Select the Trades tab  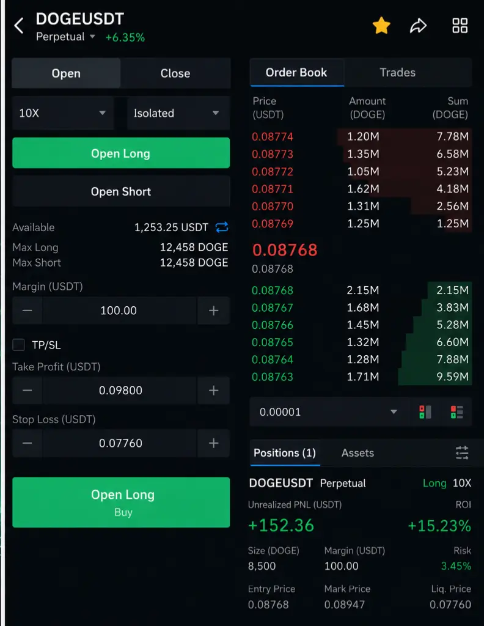click(397, 72)
